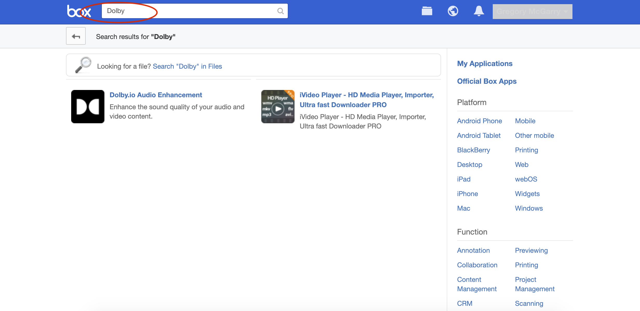Select Project Management function
640x311 pixels.
[535, 284]
